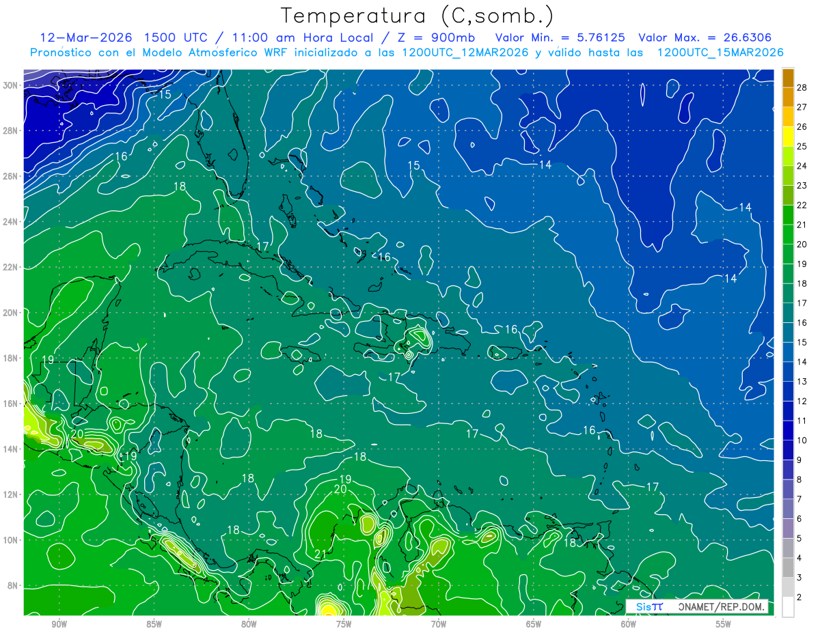Click the 28N latitude axis label
Viewport: 820px width, 633px height.
pyautogui.click(x=11, y=130)
